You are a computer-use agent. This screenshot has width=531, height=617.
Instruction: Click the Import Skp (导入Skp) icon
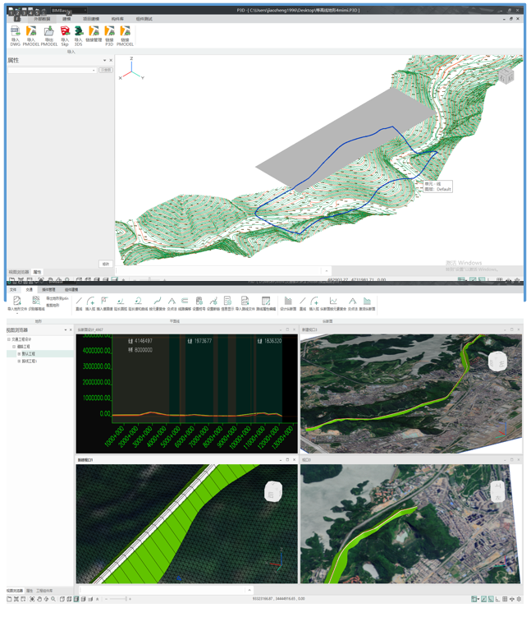click(65, 35)
